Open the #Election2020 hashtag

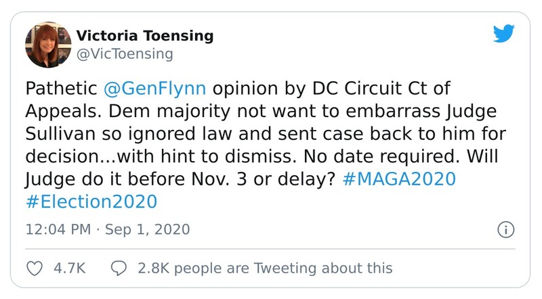[x=91, y=201]
